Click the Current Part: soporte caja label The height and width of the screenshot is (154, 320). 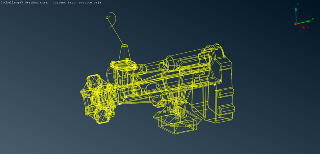pos(77,2)
